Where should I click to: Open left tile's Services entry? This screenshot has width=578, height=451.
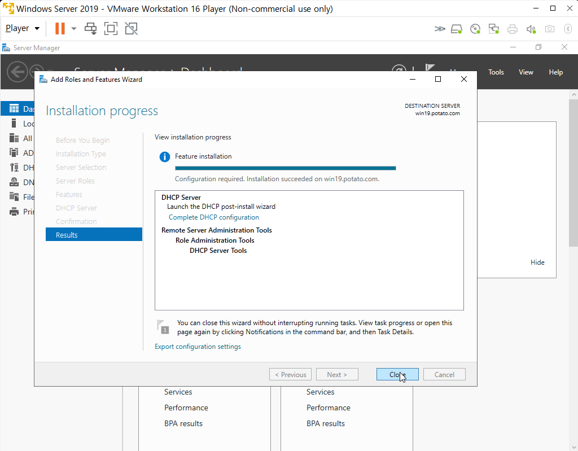click(x=178, y=392)
